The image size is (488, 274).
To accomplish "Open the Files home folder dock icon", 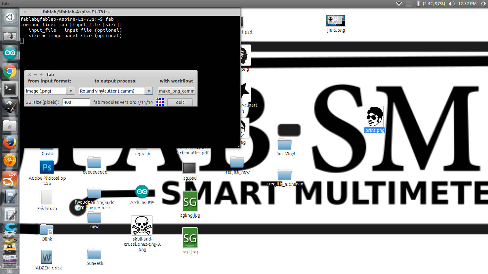I will pos(10,125).
